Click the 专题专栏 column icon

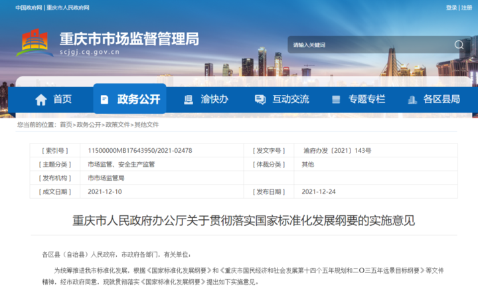tap(337, 99)
